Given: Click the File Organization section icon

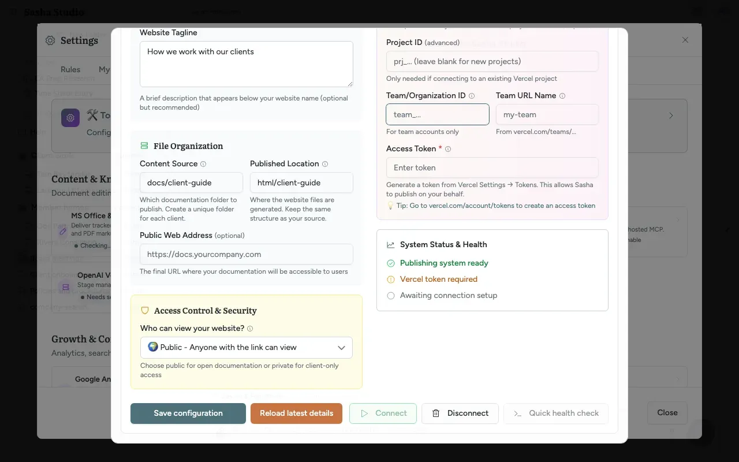Looking at the screenshot, I should tap(144, 146).
